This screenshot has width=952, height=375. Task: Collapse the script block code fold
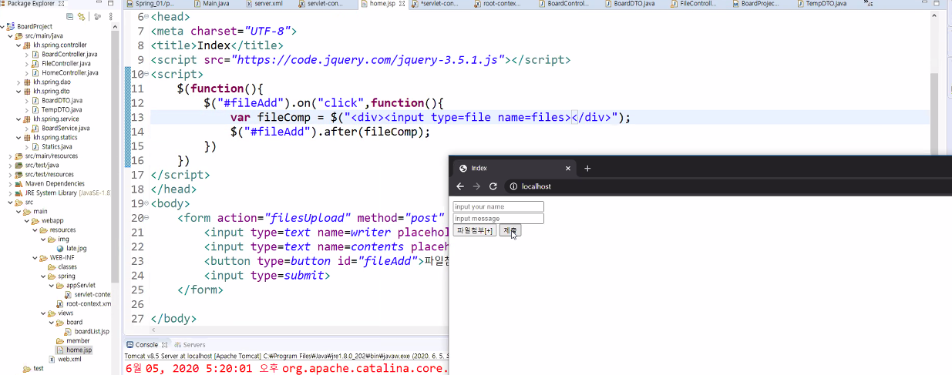click(146, 74)
